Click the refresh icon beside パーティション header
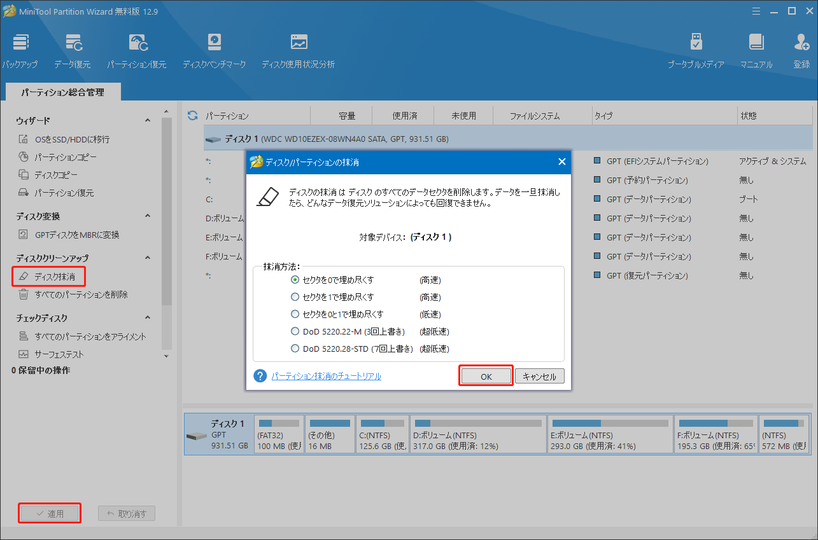This screenshot has width=818, height=540. [x=192, y=116]
